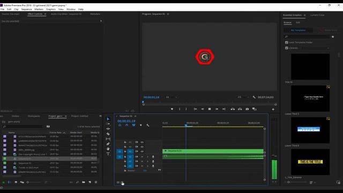Open the Program: Sequence 01 panel menu
The image size is (343, 193).
tap(168, 14)
